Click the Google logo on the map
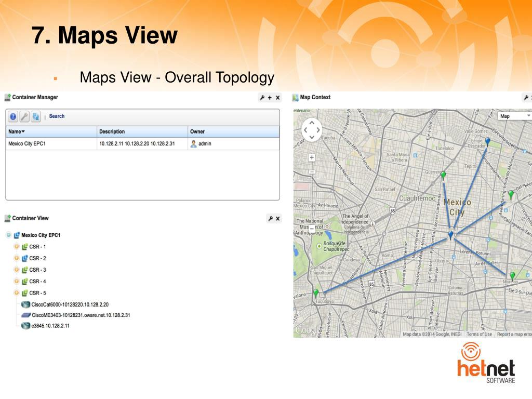Screen dimensions: 532x399 [x=308, y=330]
